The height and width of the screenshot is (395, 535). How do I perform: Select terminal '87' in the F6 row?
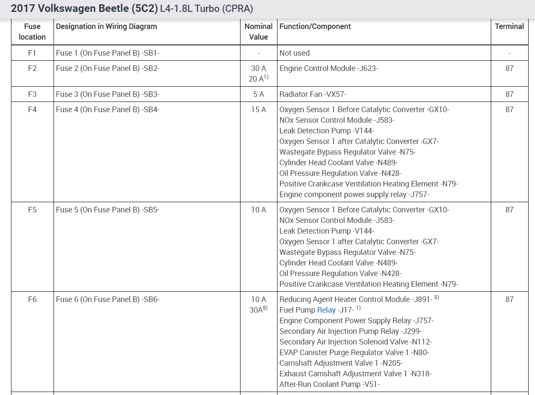click(509, 299)
